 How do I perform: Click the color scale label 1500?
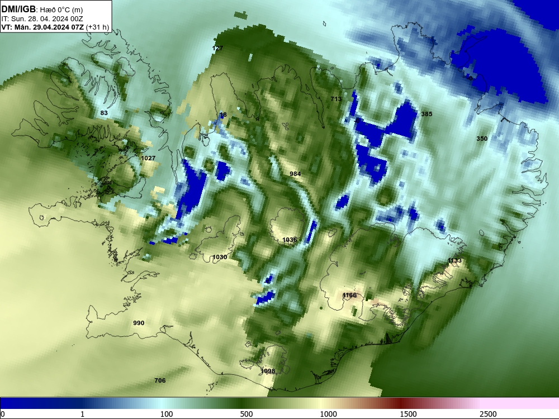[408, 414]
